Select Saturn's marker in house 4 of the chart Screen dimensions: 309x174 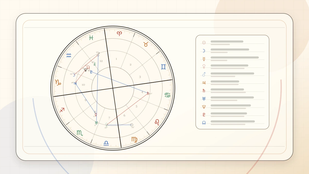pos(148,93)
